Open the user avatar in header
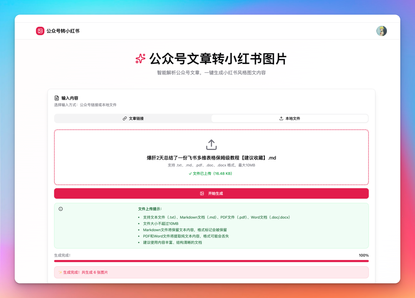 point(382,31)
